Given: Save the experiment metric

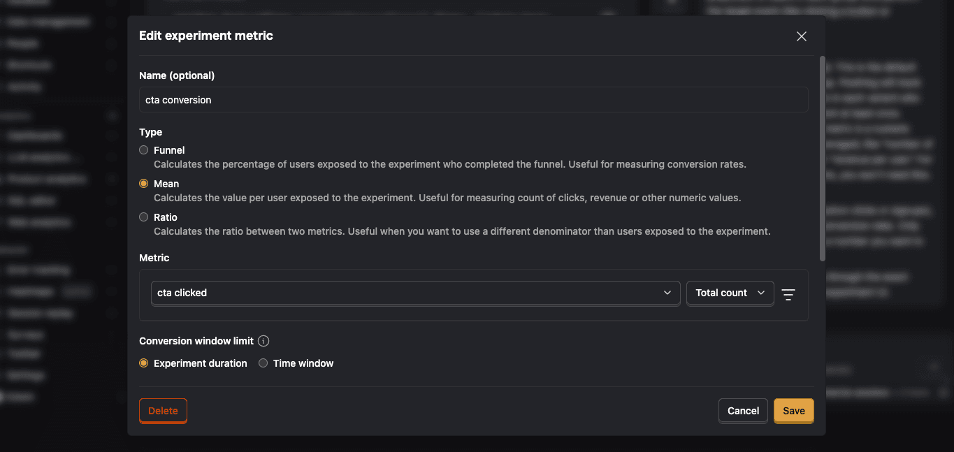Looking at the screenshot, I should point(793,411).
